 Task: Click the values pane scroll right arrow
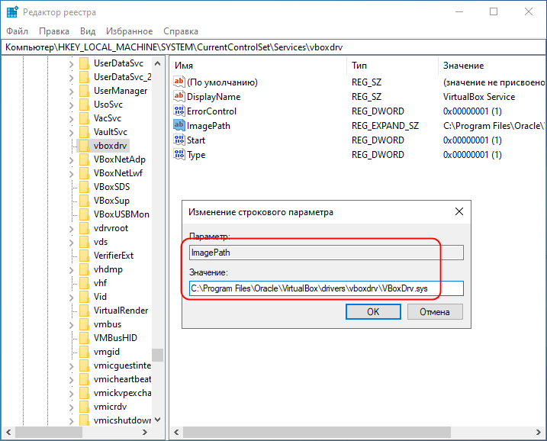tap(539, 433)
